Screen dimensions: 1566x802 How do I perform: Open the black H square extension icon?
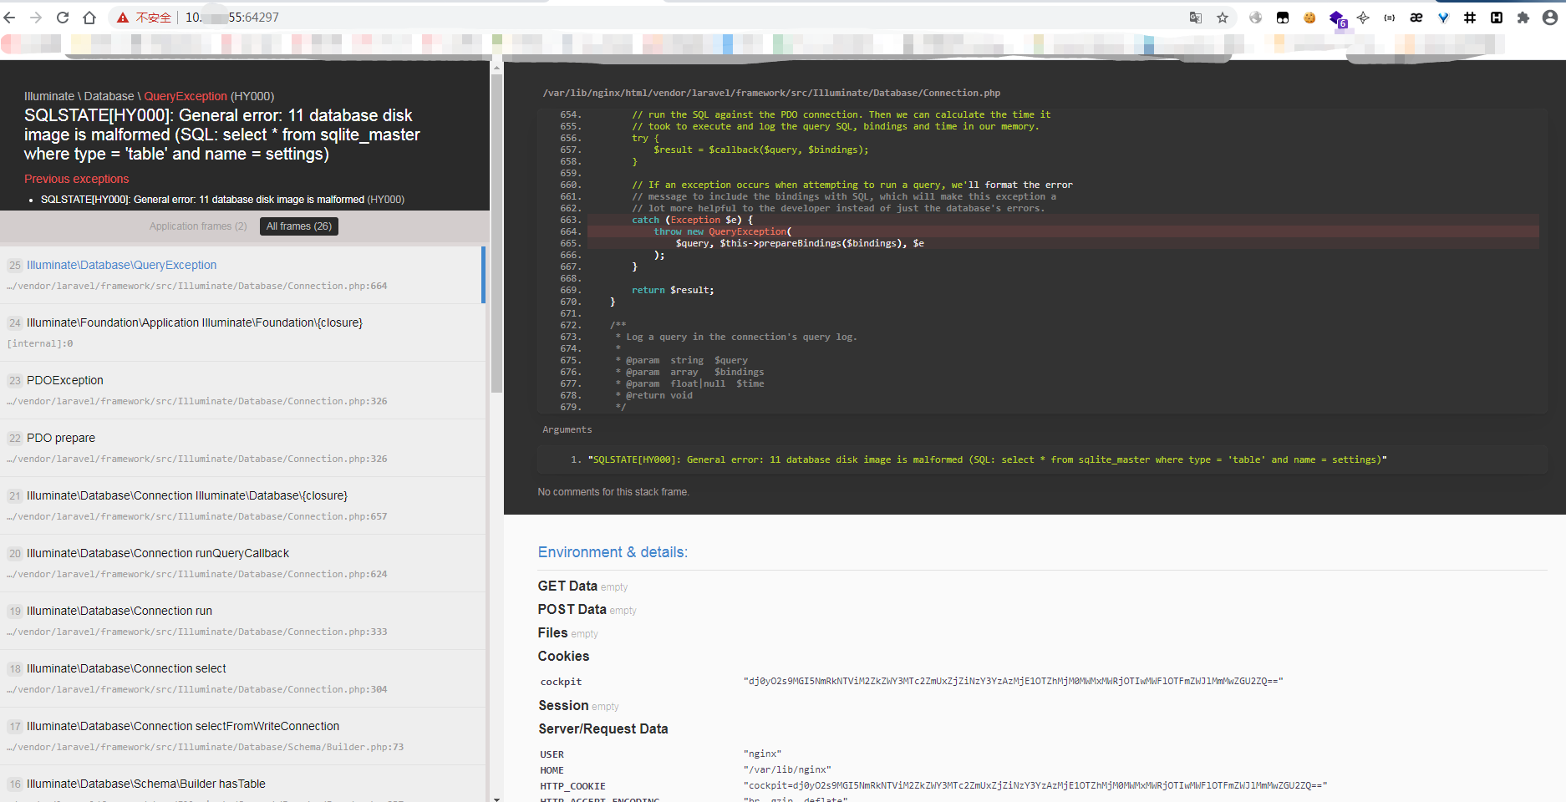(1497, 18)
